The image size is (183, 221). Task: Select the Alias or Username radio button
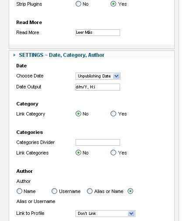130,191
